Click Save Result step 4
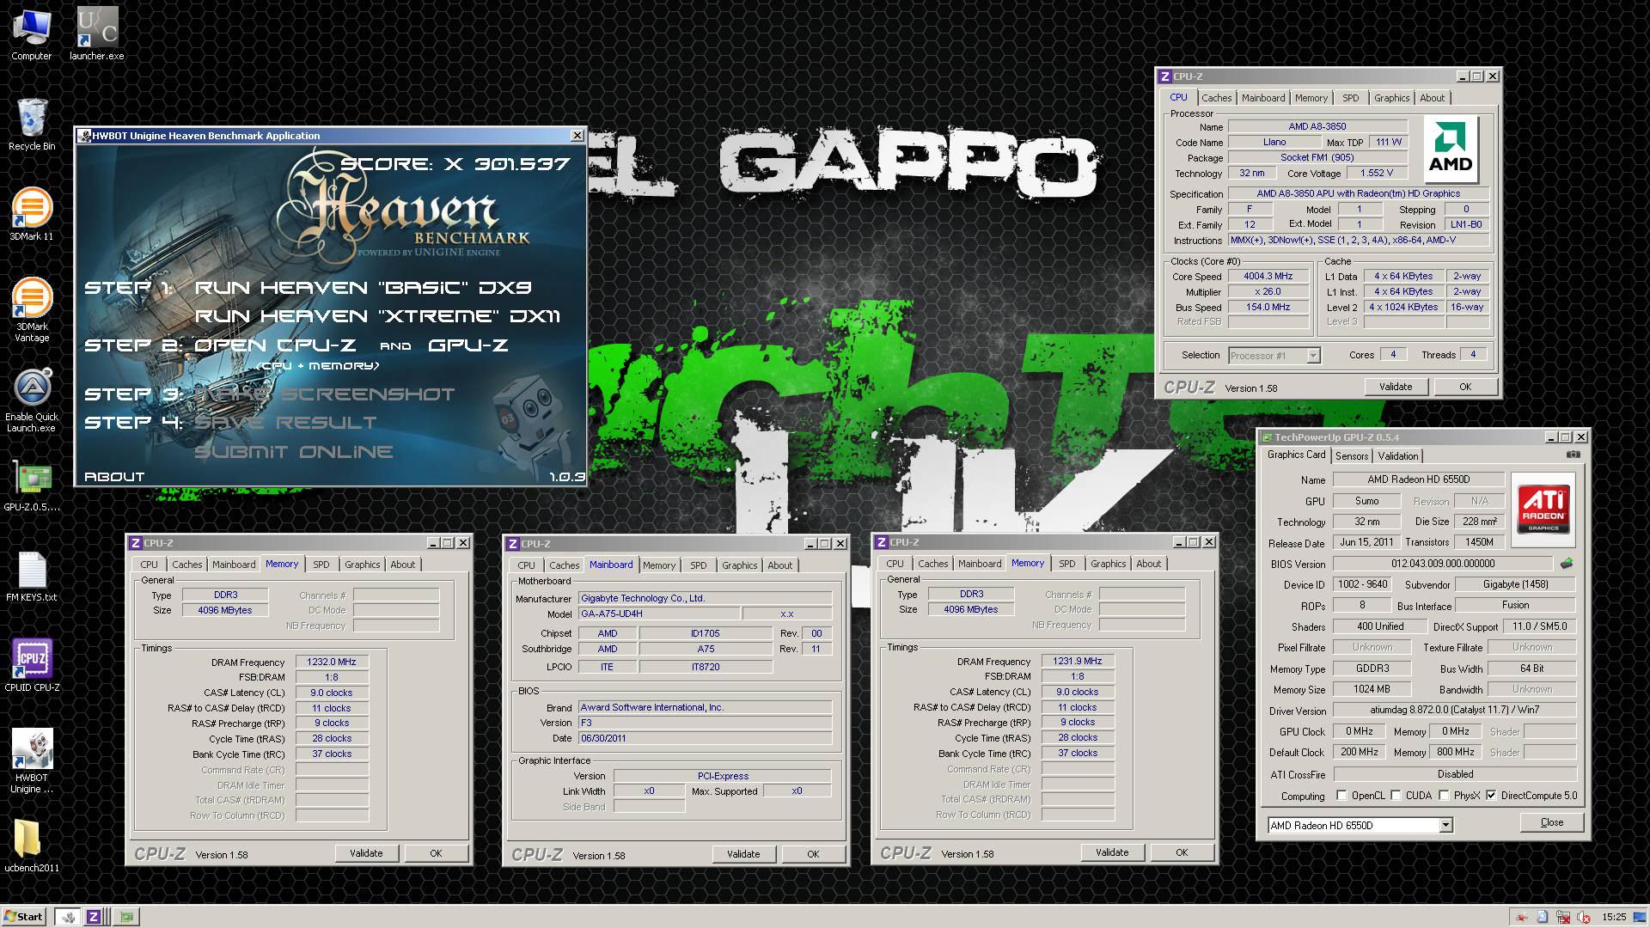 tap(285, 423)
